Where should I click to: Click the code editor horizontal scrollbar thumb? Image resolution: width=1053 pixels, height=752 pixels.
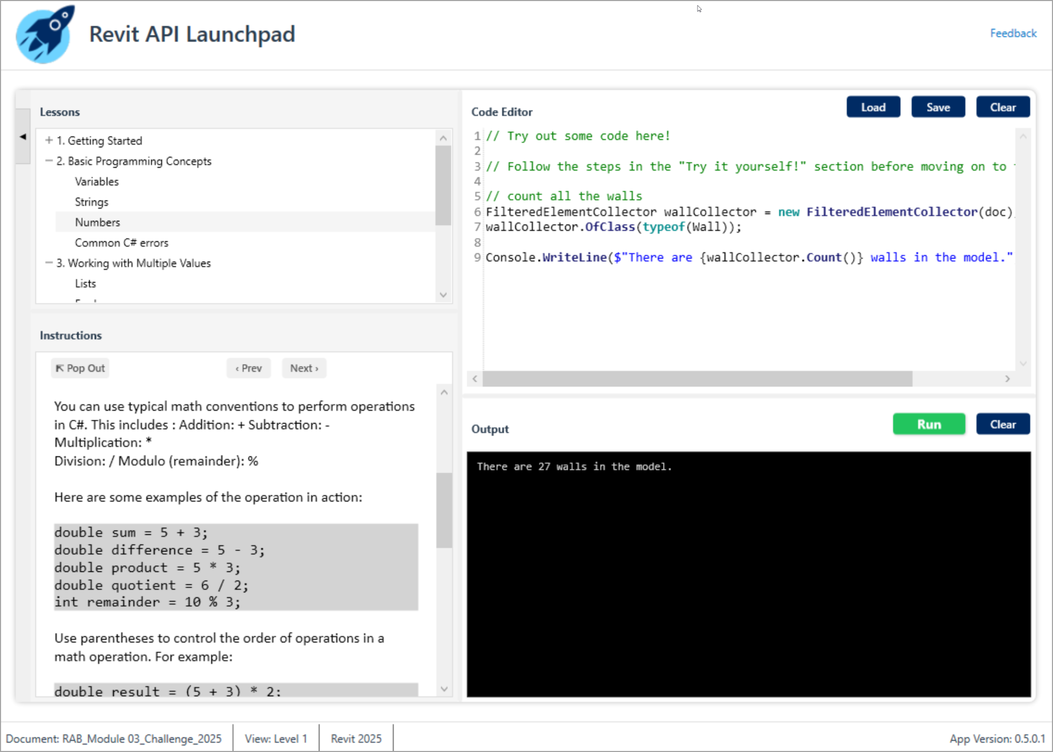tap(697, 379)
